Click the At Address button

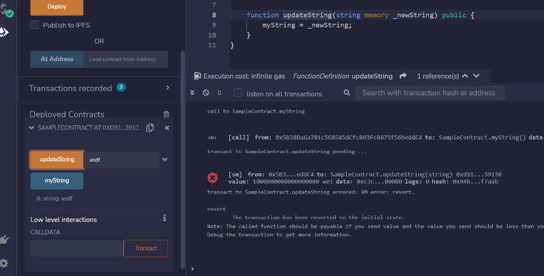(x=57, y=59)
